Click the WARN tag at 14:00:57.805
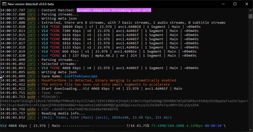This screenshot has height=132, width=253. click(x=31, y=19)
